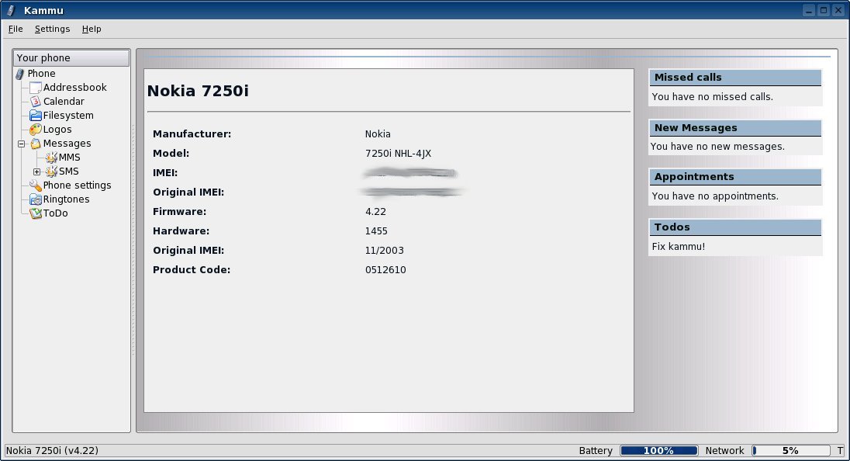Screen dimensions: 850x461
Task: Click the Network 5% progress bar
Action: click(x=791, y=451)
